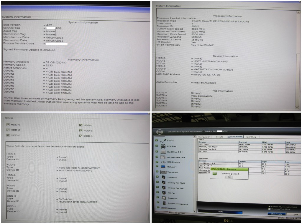The height and width of the screenshot is (224, 302).
Task: Uncheck the Cables test checkbox
Action: (157, 140)
